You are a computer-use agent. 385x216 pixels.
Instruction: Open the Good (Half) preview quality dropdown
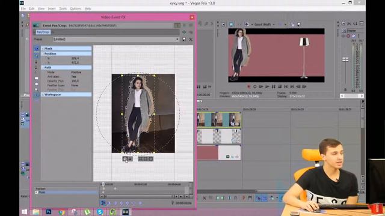[264, 25]
